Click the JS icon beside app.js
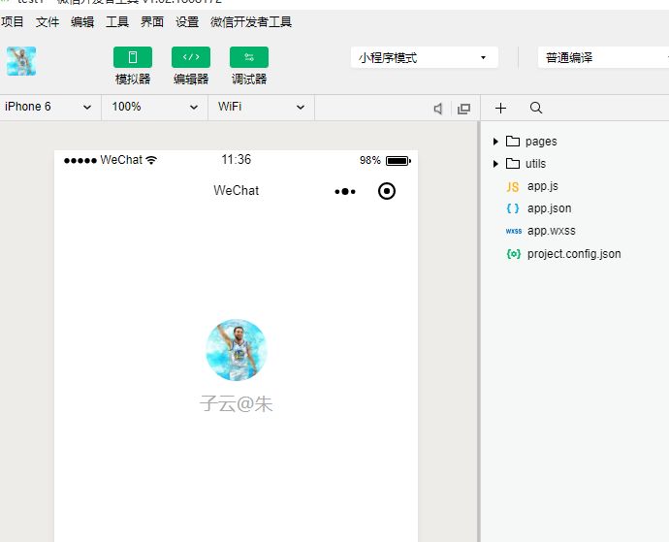The width and height of the screenshot is (669, 542). (x=513, y=187)
